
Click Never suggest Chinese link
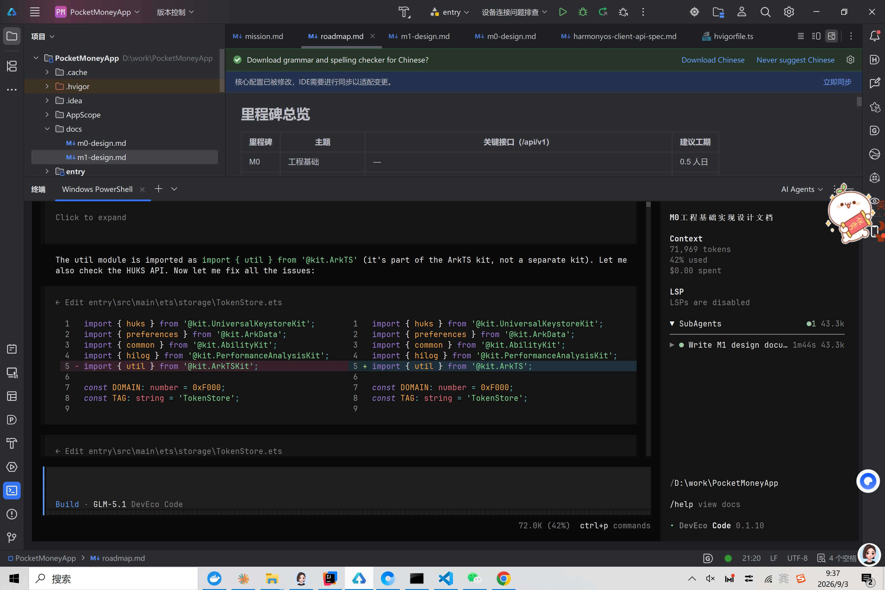click(x=796, y=60)
